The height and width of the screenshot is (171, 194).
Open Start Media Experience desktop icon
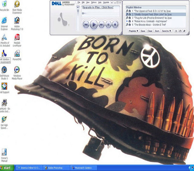pyautogui.click(x=17, y=7)
